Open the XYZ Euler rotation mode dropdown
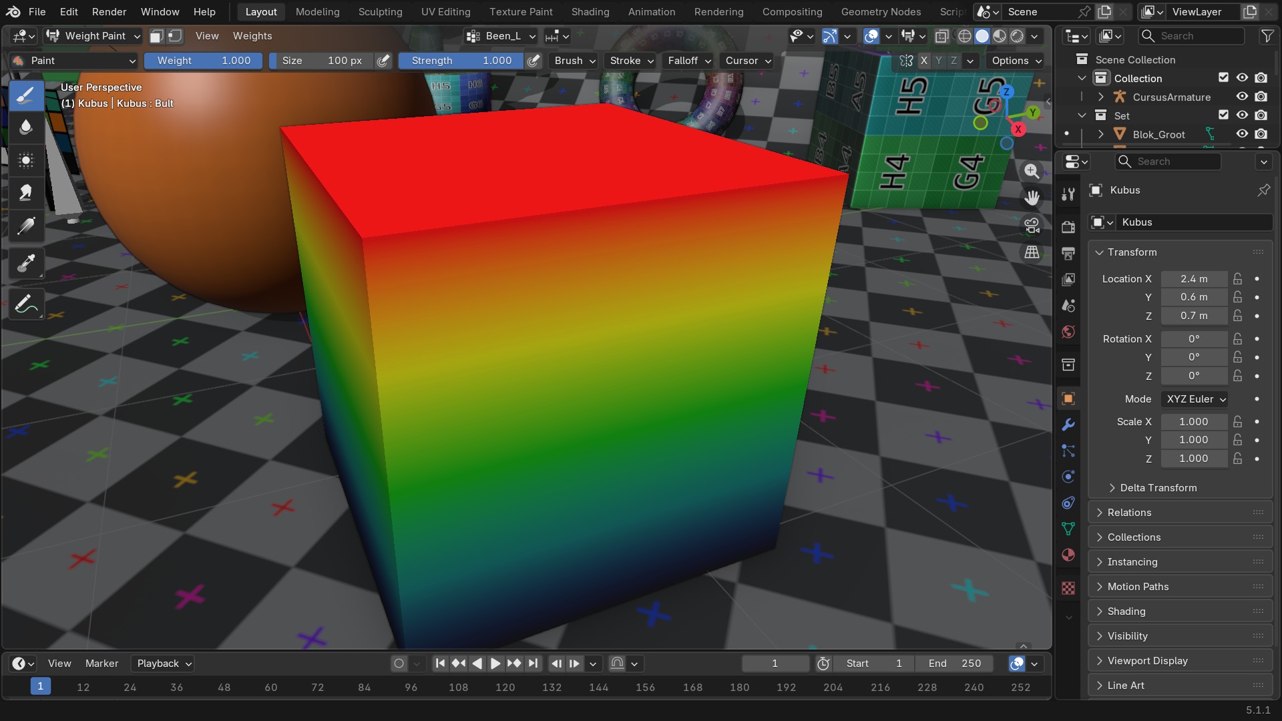Image resolution: width=1282 pixels, height=721 pixels. pyautogui.click(x=1195, y=399)
